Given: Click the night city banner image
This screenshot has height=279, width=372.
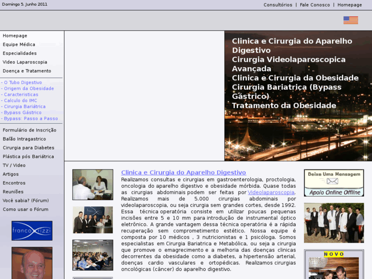Looking at the screenshot, I should tap(298, 96).
